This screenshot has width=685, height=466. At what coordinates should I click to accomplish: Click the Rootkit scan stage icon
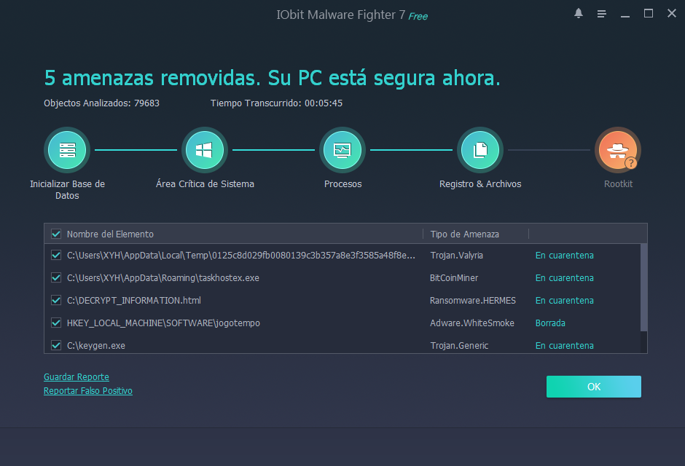618,150
